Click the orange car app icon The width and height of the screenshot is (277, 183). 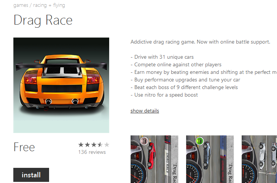click(x=61, y=85)
